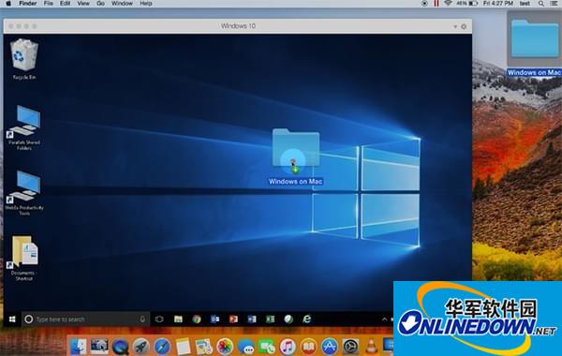Open Safari from the Dock
The width and height of the screenshot is (562, 356).
(162, 347)
